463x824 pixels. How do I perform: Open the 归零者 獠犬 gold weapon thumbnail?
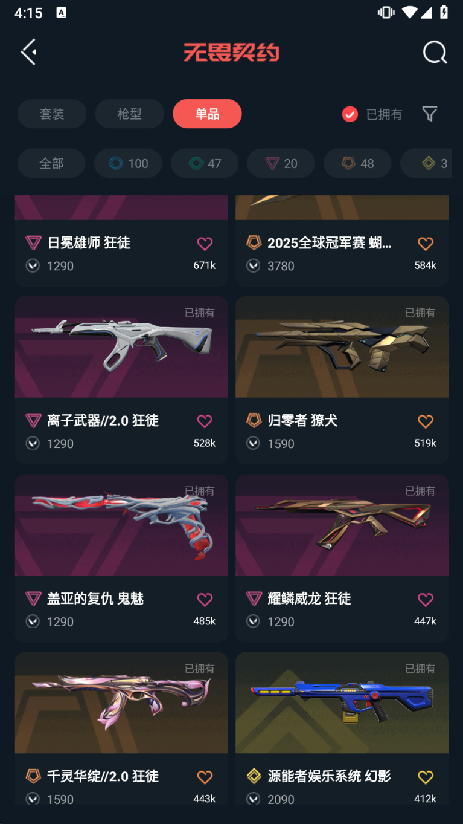click(x=342, y=346)
